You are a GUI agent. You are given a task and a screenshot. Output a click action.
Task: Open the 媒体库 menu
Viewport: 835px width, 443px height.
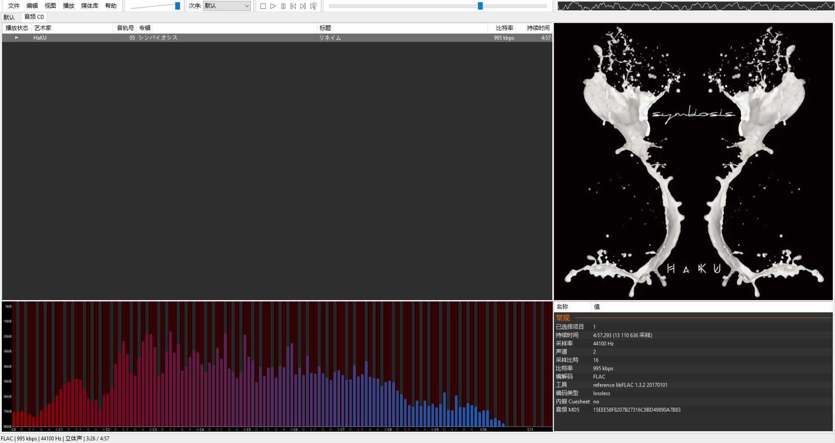[90, 6]
